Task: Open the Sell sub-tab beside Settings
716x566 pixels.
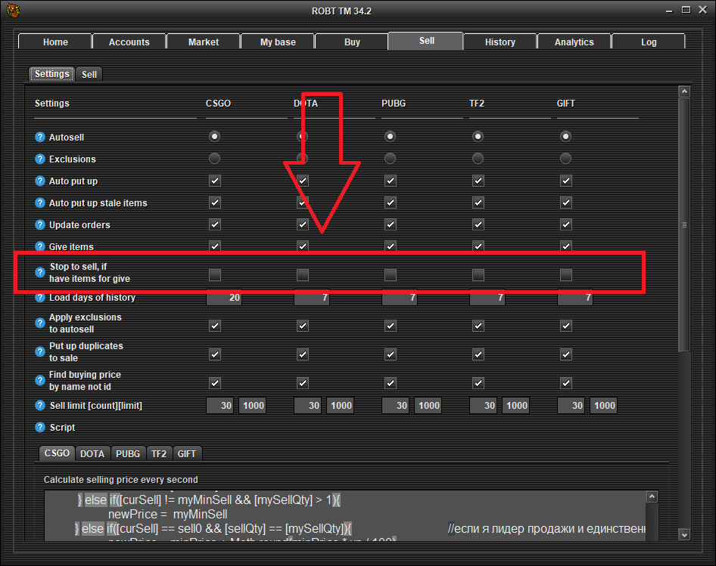Action: click(x=89, y=74)
